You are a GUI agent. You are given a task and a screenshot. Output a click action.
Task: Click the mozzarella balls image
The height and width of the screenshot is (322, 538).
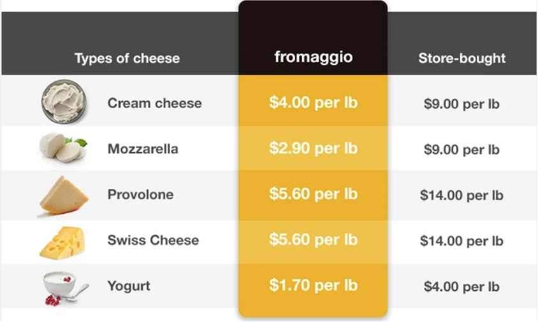61,148
